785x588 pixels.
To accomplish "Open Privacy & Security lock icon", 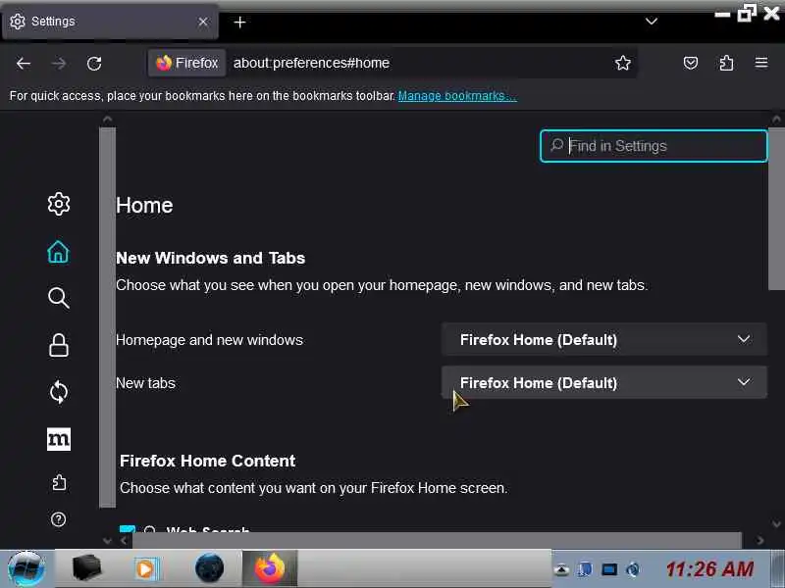I will (x=59, y=345).
